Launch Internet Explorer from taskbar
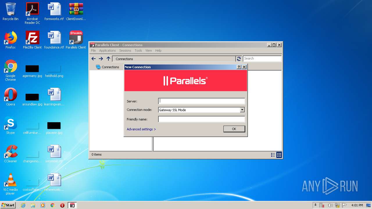Image resolution: width=372 pixels, height=209 pixels. click(x=23, y=205)
